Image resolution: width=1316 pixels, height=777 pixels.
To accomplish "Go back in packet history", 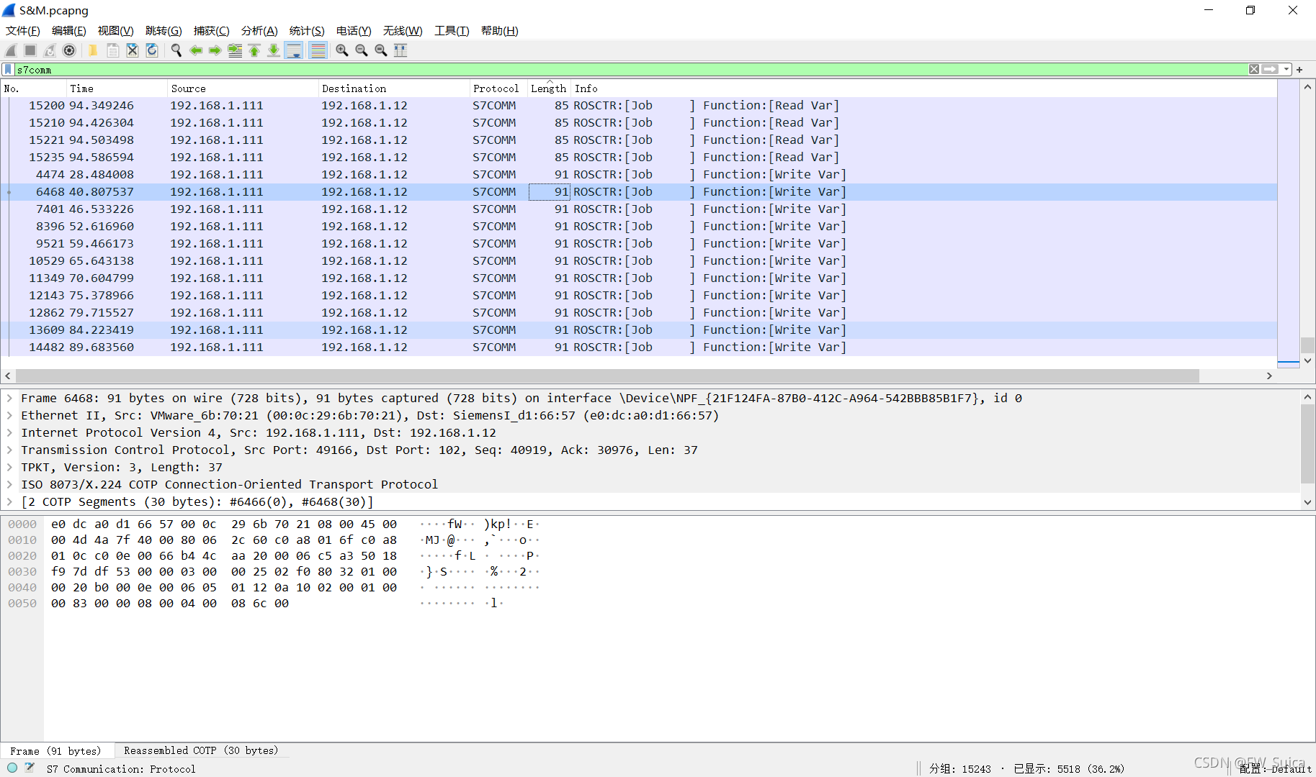I will (195, 50).
